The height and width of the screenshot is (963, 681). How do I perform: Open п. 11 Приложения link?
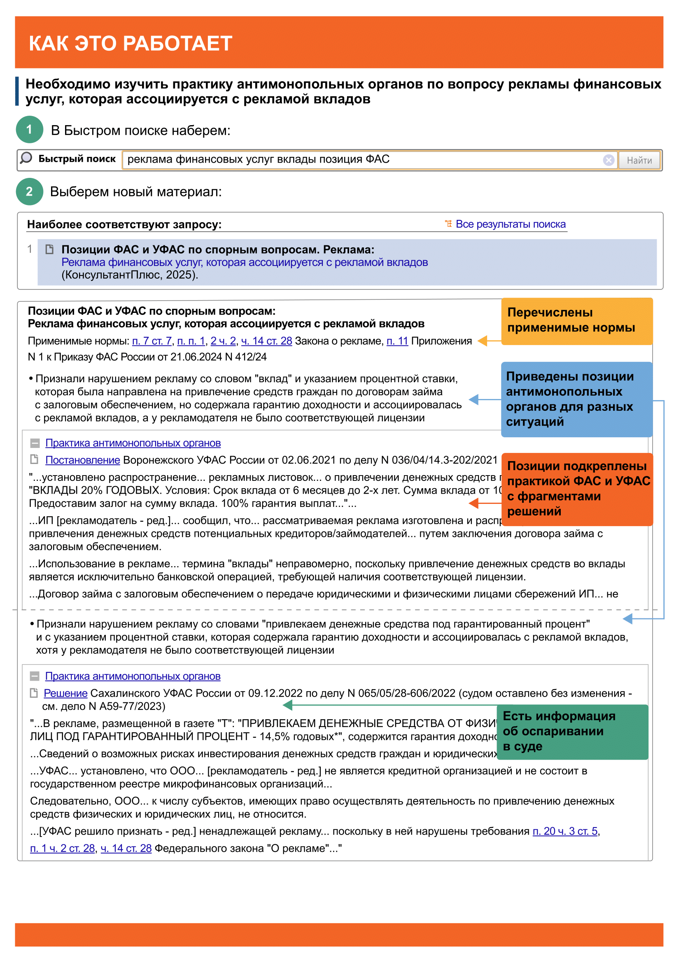(397, 341)
